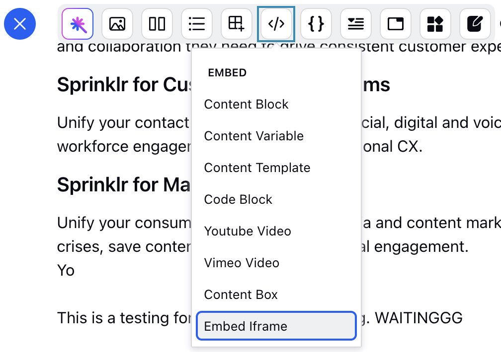The width and height of the screenshot is (501, 352).
Task: Click the 'This is a testing' line
Action: [x=124, y=318]
